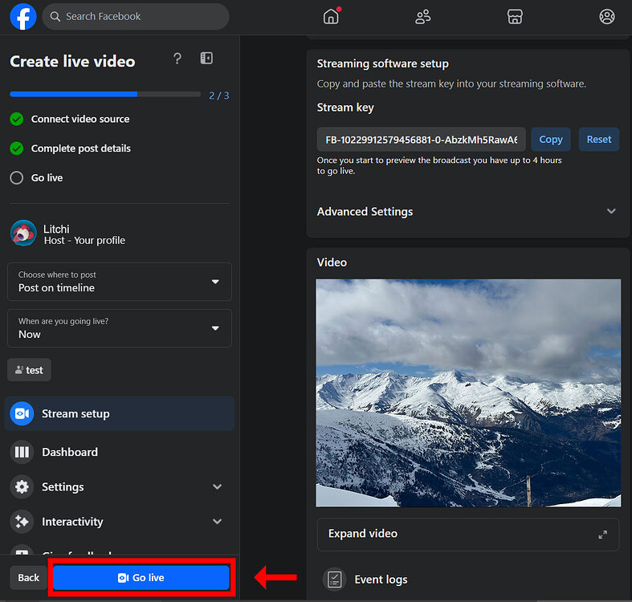Click the Connect video source checkmark
Viewport: 632px width, 602px height.
coord(16,119)
